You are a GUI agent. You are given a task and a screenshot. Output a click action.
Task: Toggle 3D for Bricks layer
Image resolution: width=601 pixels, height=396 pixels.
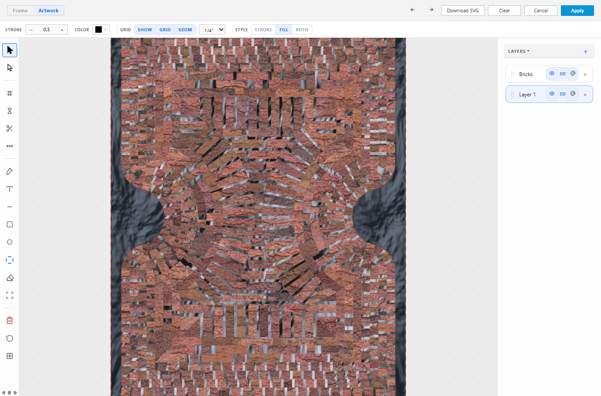562,73
